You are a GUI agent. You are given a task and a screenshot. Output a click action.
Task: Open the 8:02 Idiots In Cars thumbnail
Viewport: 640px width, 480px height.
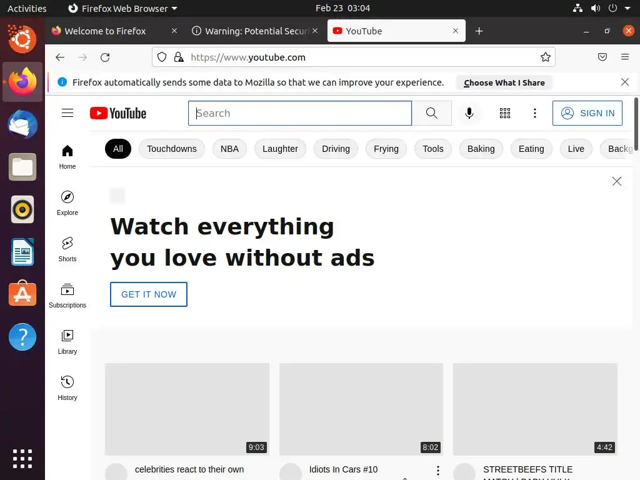coord(361,409)
